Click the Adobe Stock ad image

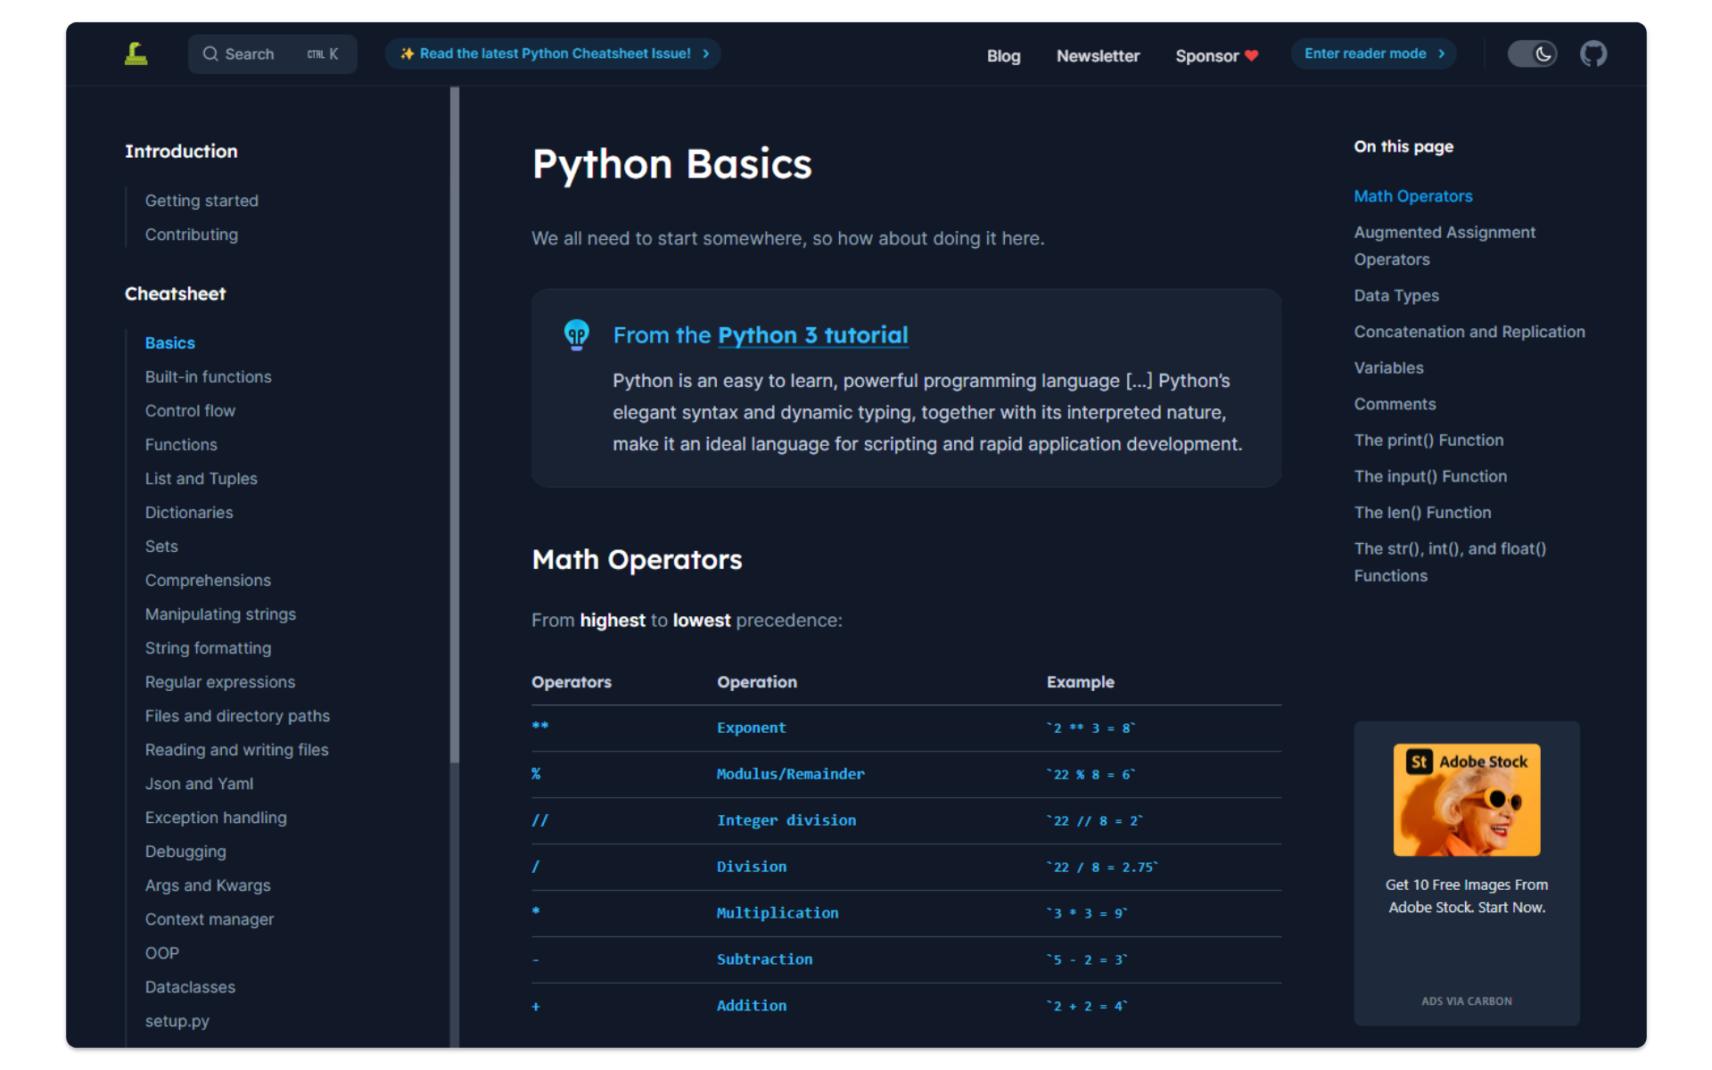point(1466,800)
